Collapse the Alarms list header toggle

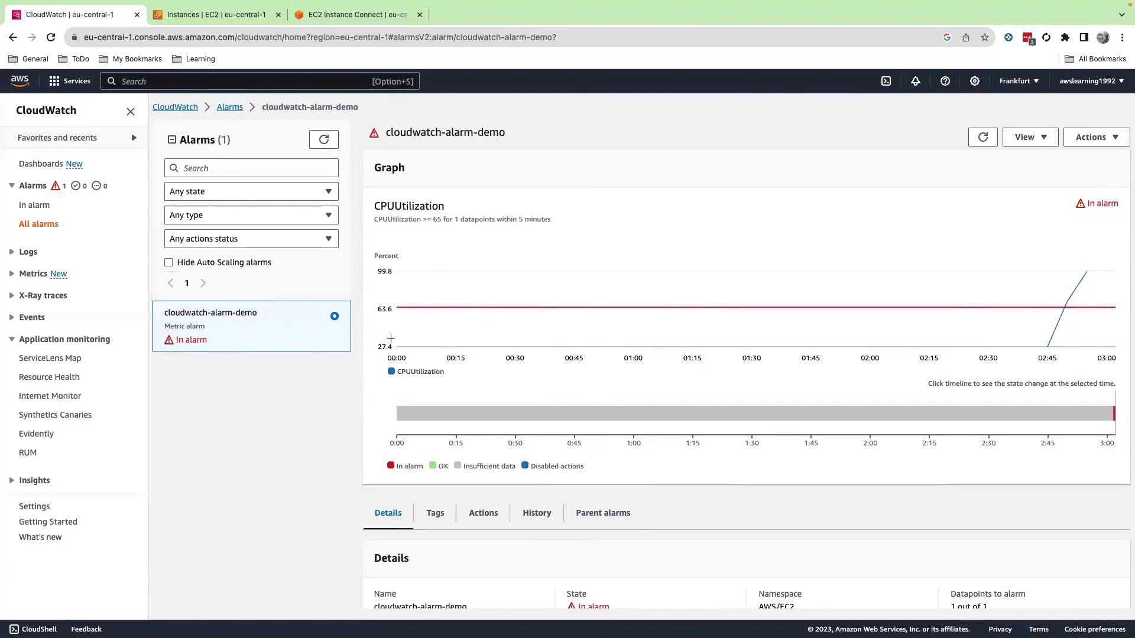(172, 139)
